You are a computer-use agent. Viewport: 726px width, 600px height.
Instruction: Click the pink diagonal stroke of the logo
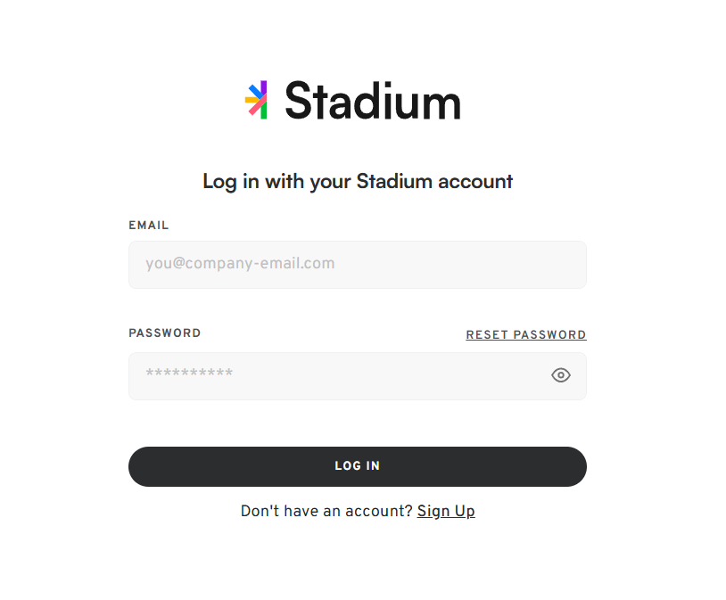tap(258, 105)
